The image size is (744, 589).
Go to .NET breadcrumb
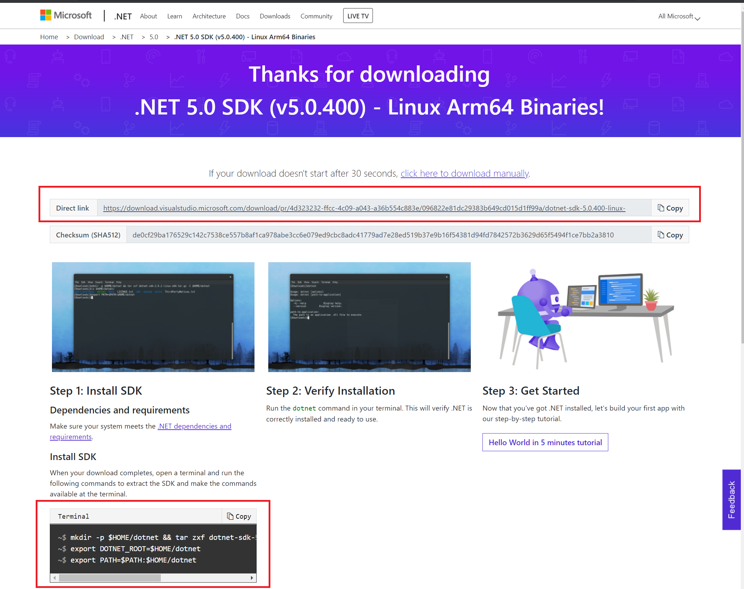tap(127, 37)
